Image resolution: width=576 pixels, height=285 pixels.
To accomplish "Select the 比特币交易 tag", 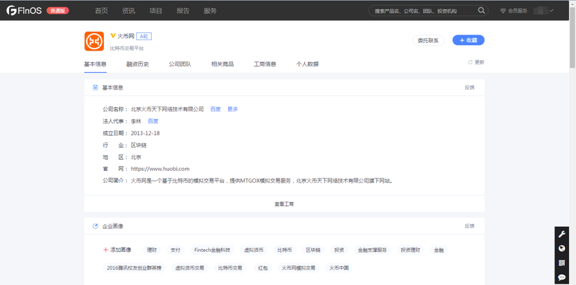I will pos(230,268).
